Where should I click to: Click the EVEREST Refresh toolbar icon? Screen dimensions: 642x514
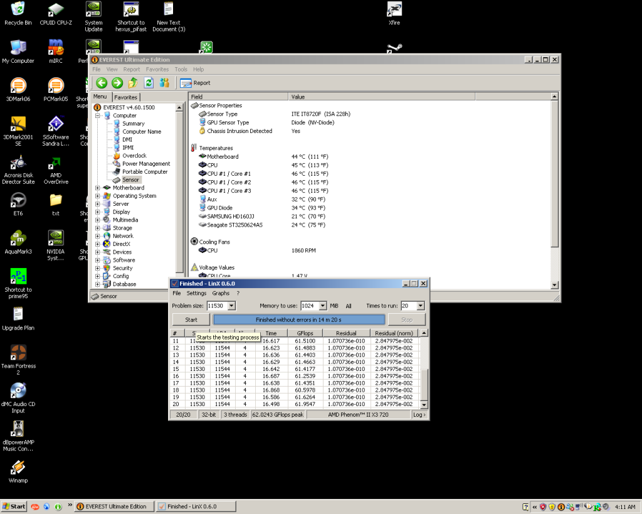149,83
